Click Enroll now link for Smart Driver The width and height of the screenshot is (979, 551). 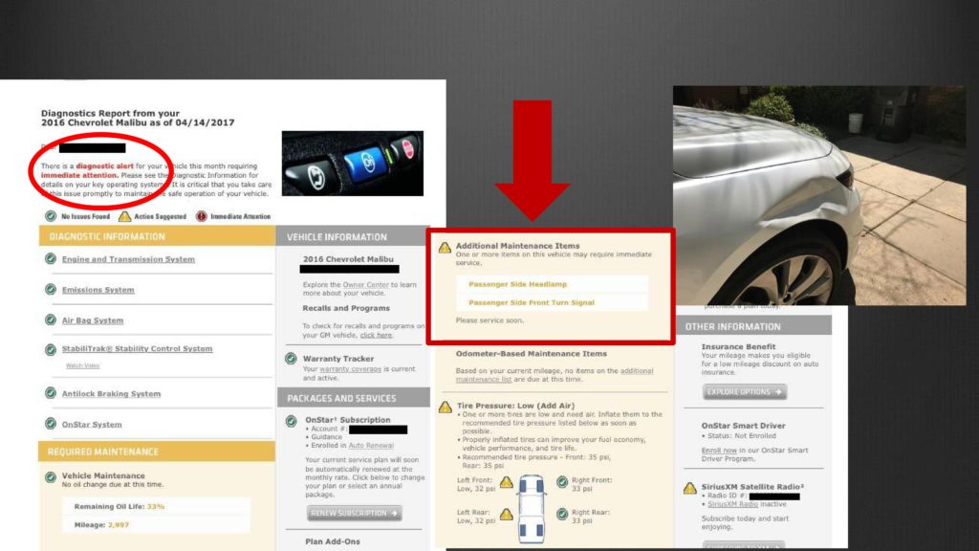click(x=719, y=451)
